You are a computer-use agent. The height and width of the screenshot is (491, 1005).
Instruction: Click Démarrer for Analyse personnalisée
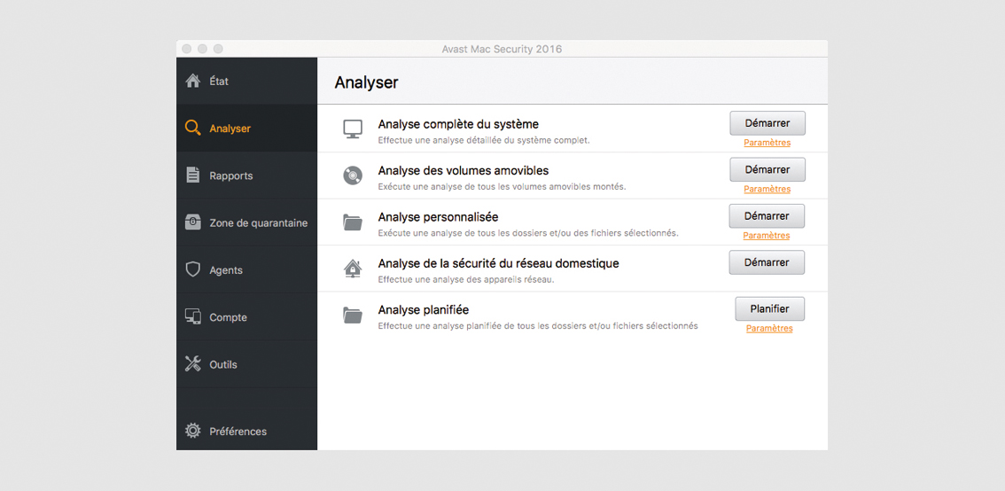point(767,216)
